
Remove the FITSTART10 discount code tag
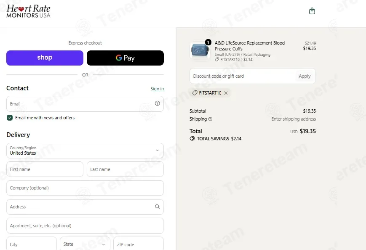[x=226, y=93]
